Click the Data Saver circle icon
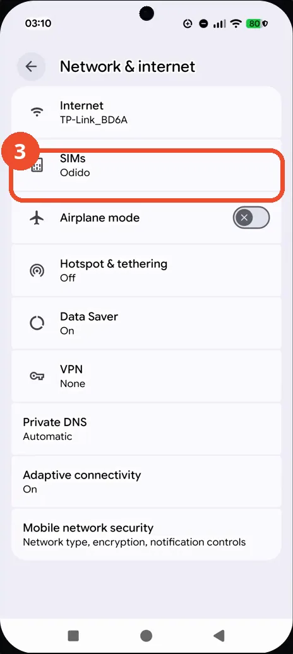 37,323
